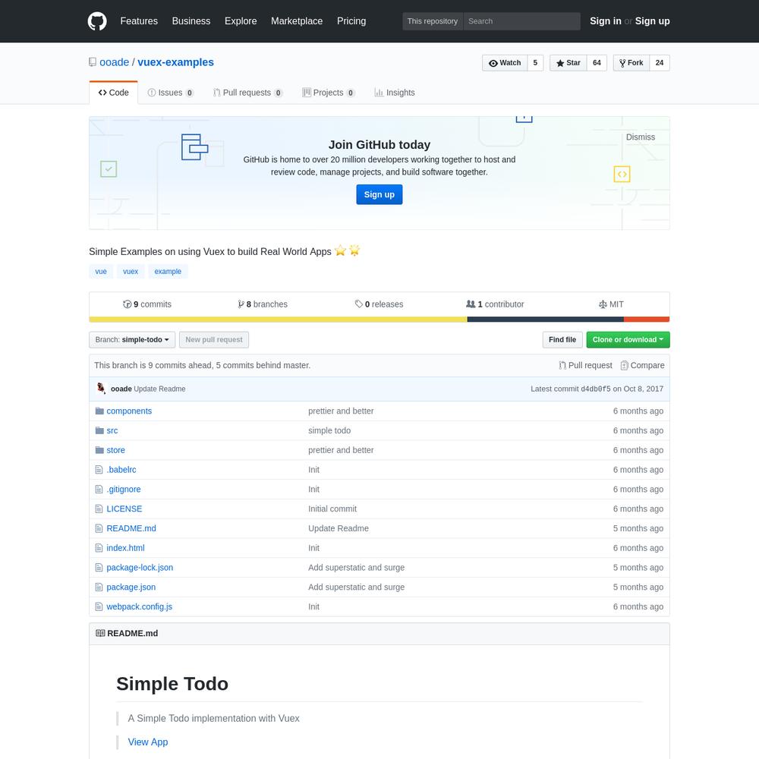Screen dimensions: 759x759
Task: Select Explore in the top navigation
Action: (241, 21)
